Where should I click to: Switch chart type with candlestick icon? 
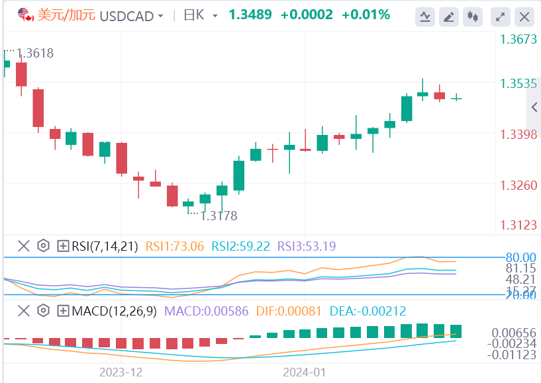[x=473, y=17]
